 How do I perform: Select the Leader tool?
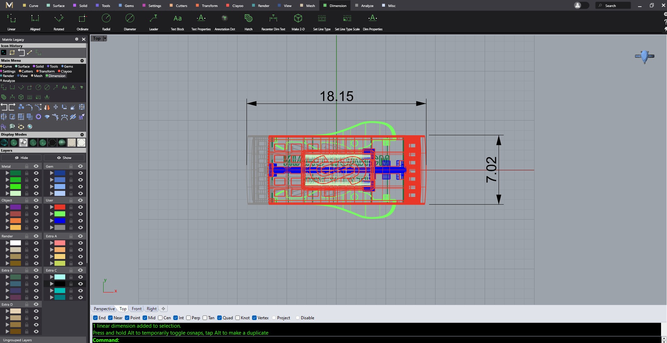coord(154,22)
